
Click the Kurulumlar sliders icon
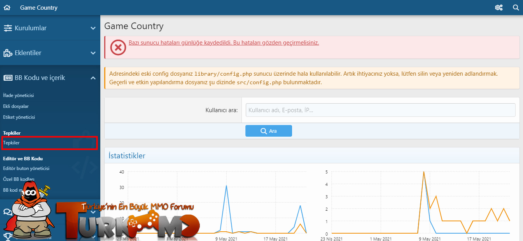tap(8, 28)
